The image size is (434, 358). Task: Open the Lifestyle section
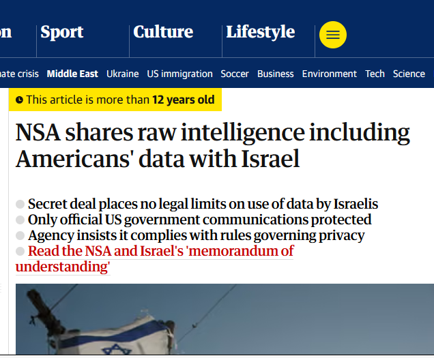(261, 32)
